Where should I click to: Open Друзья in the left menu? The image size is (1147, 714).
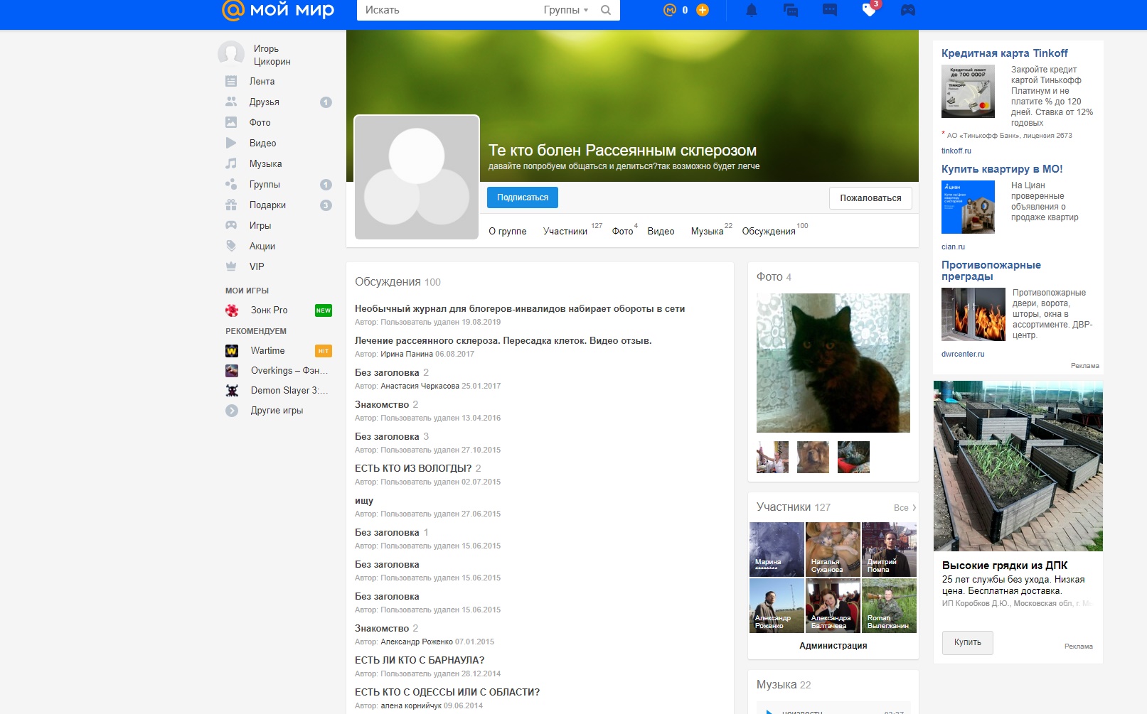(x=264, y=102)
